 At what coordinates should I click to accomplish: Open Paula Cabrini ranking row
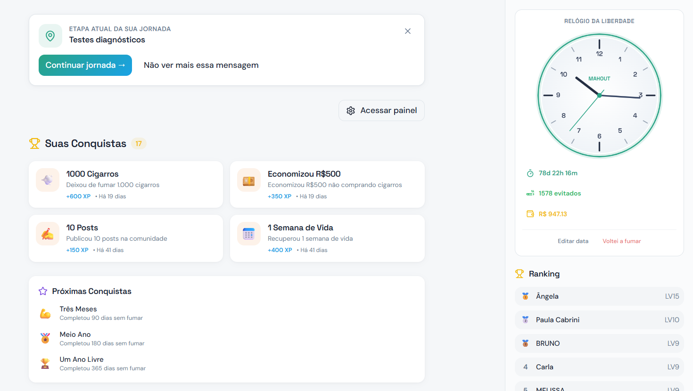click(599, 320)
